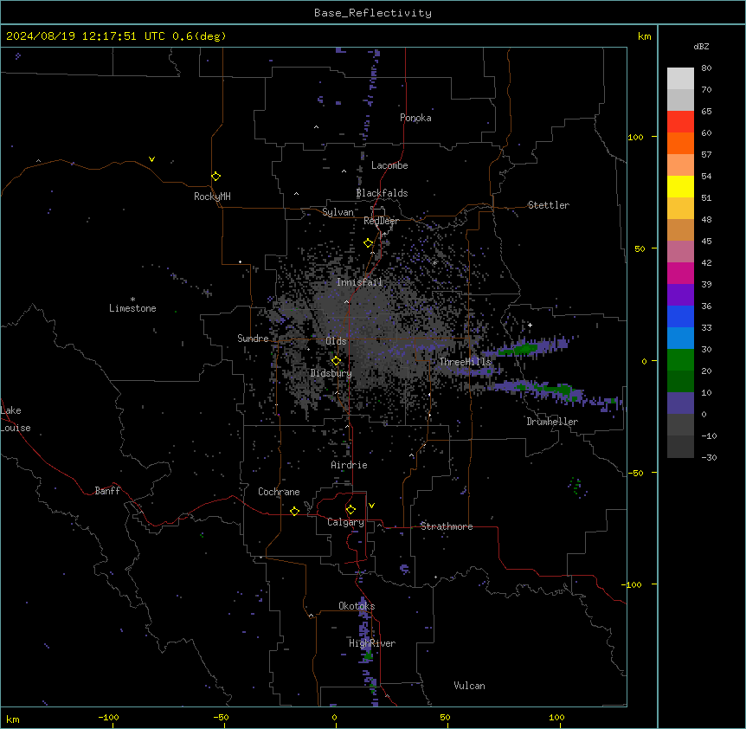Select the Innisfail label

[x=359, y=282]
